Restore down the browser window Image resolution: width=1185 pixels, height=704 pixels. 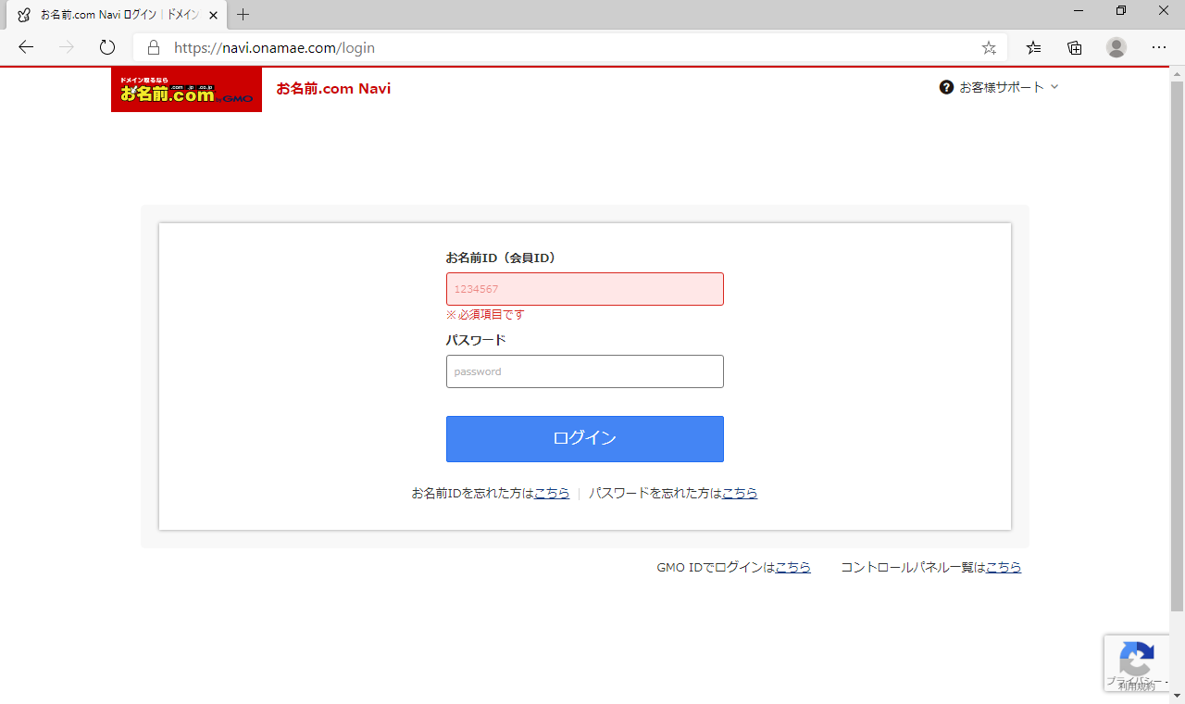[x=1121, y=10]
